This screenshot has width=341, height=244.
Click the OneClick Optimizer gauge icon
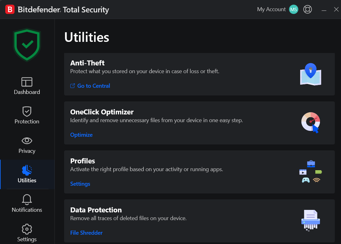tap(311, 122)
